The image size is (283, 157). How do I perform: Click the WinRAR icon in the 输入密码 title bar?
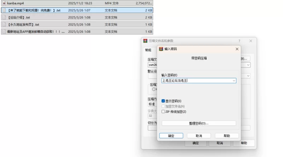[x=161, y=49]
